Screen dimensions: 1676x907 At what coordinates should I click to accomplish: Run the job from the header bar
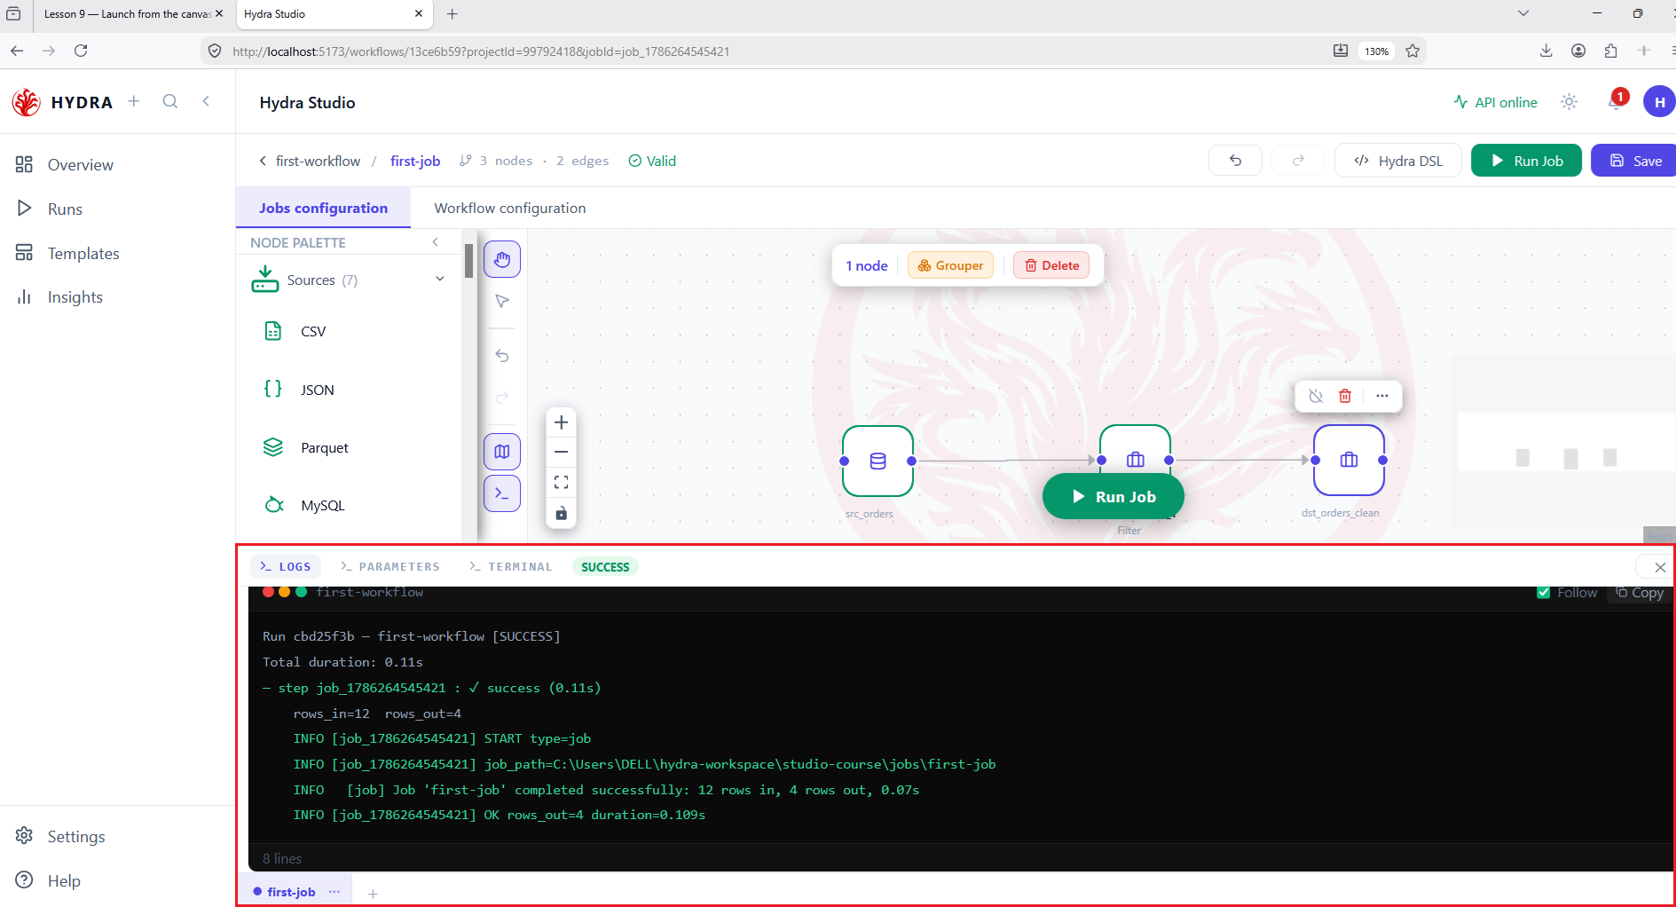pos(1526,161)
